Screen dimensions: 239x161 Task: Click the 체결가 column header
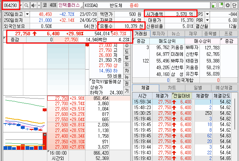click(162, 96)
